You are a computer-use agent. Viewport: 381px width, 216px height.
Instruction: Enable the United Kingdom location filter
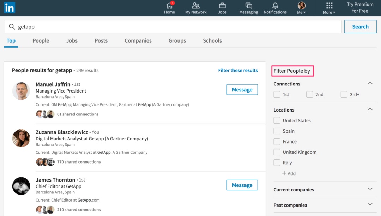tap(277, 152)
